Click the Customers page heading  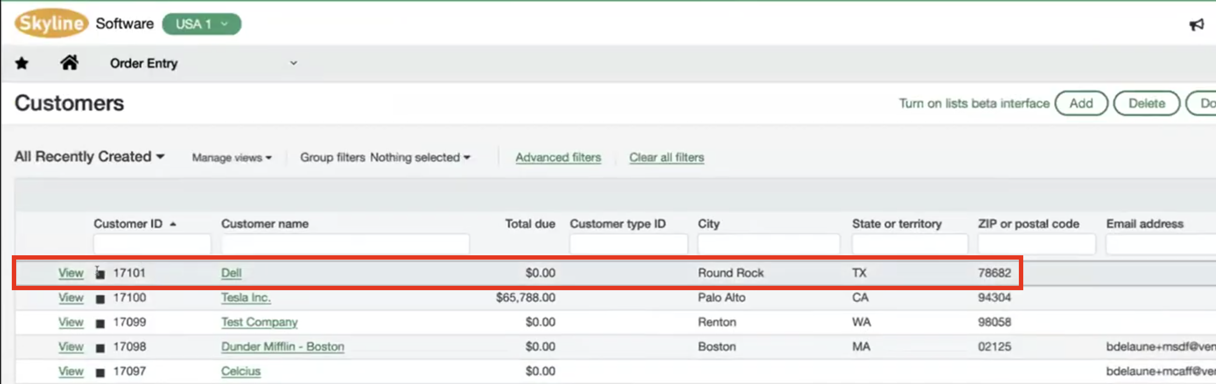[x=69, y=103]
